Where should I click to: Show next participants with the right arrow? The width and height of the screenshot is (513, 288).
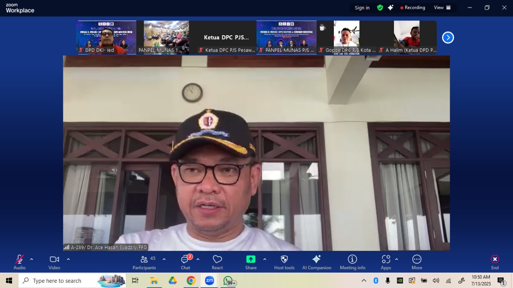(448, 38)
